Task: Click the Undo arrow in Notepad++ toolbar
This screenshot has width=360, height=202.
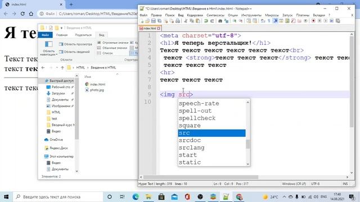Action: click(x=206, y=21)
